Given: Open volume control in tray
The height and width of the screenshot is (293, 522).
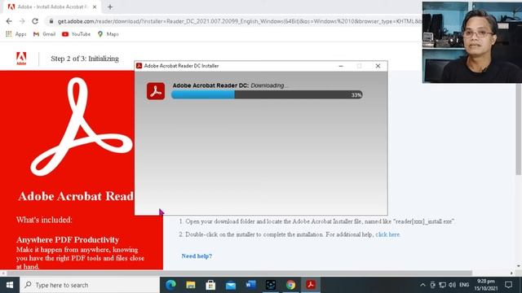Looking at the screenshot, I should 452,285.
